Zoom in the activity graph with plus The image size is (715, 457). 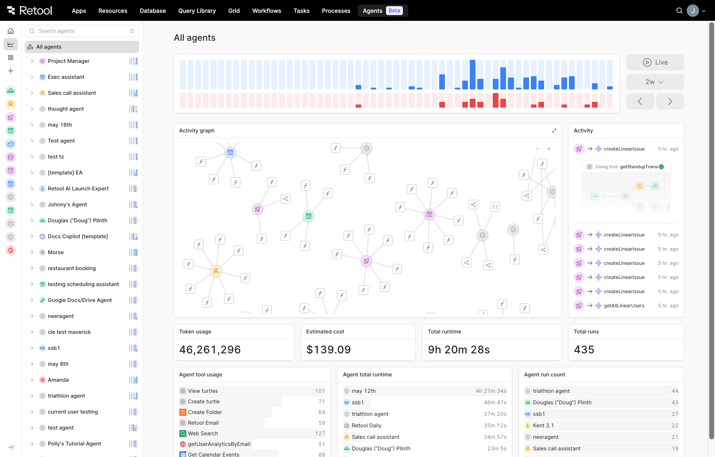tap(549, 149)
